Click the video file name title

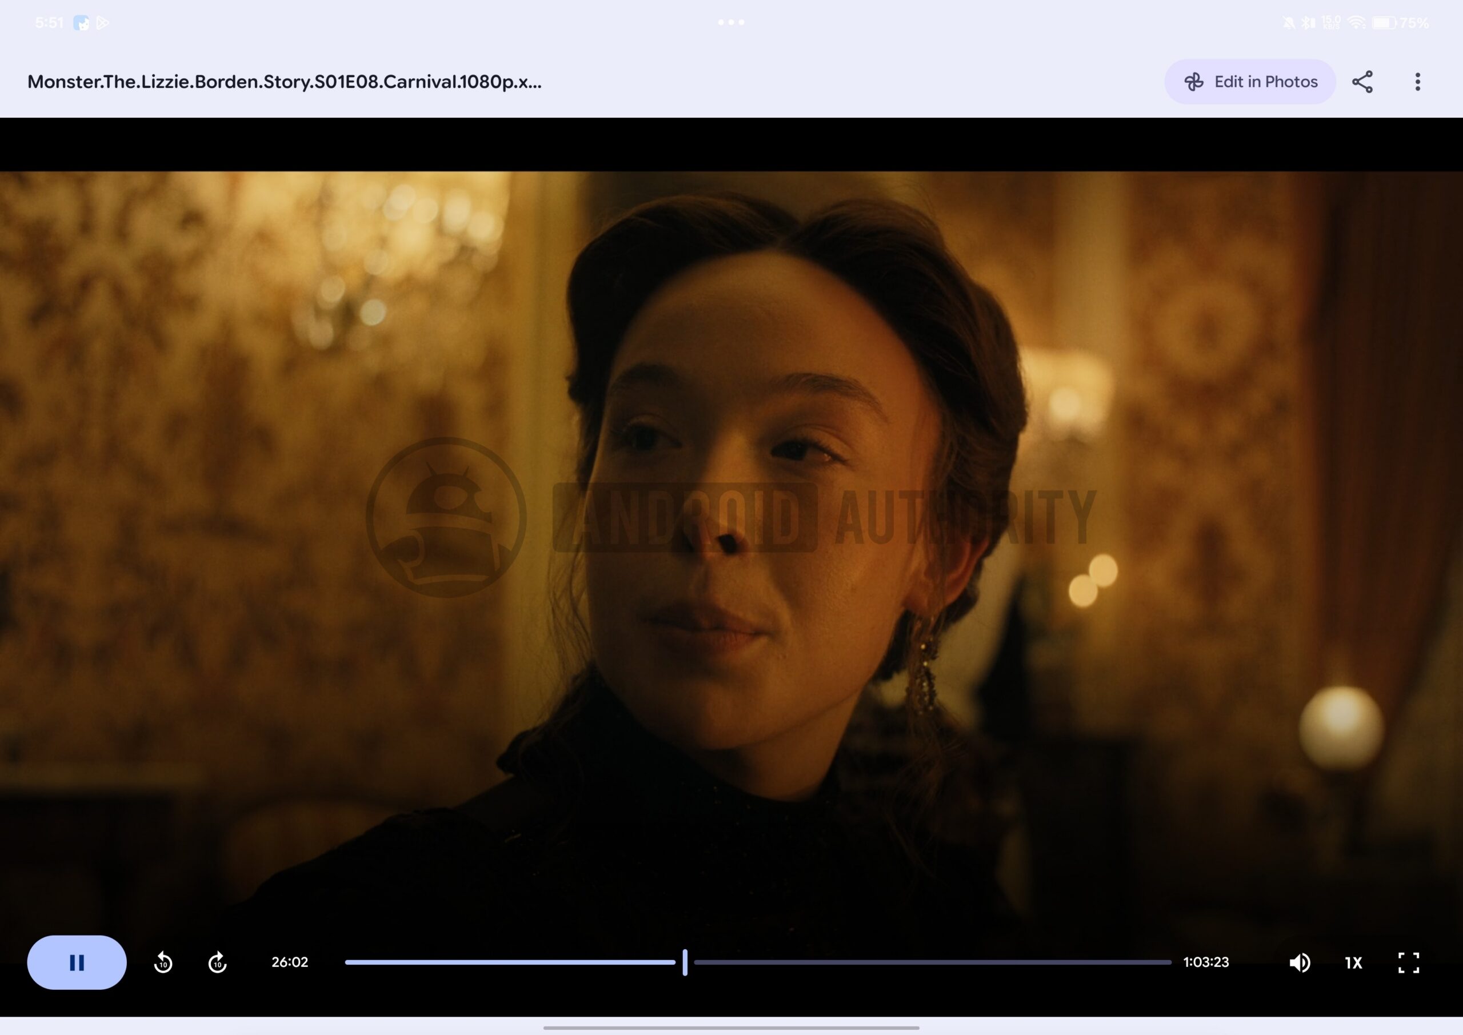(x=284, y=82)
